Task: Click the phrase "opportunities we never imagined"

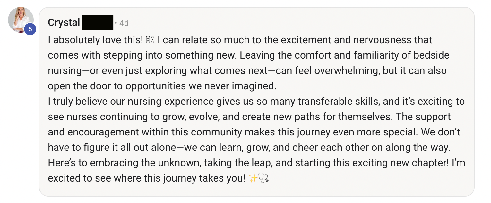Action: point(200,86)
